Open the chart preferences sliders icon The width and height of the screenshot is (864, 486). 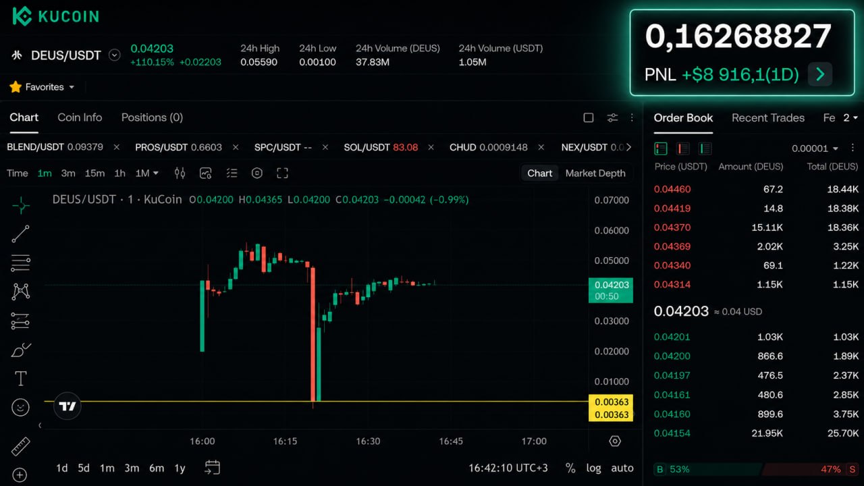tap(612, 117)
